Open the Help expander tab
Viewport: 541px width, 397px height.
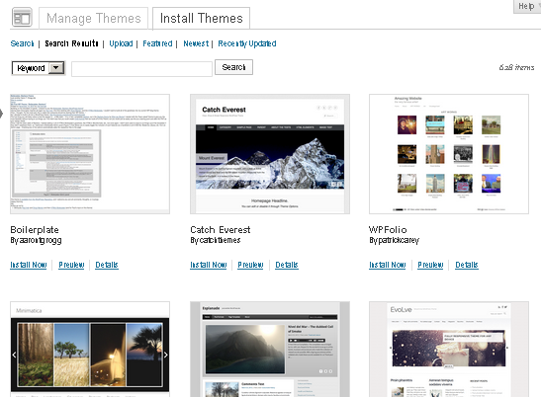coord(527,6)
